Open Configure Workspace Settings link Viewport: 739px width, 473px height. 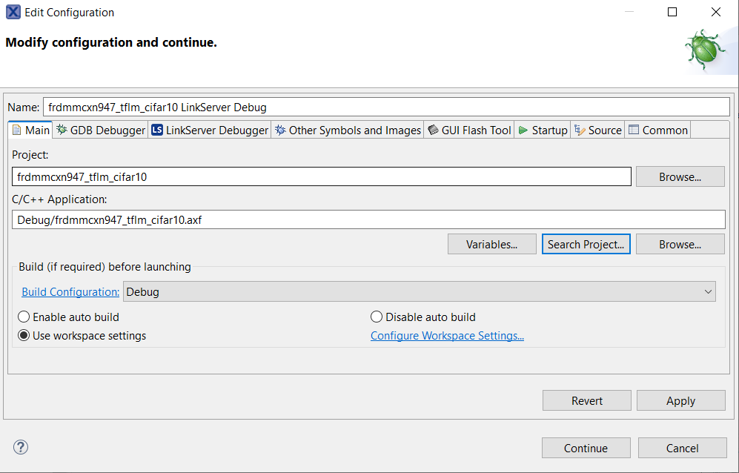click(x=447, y=336)
